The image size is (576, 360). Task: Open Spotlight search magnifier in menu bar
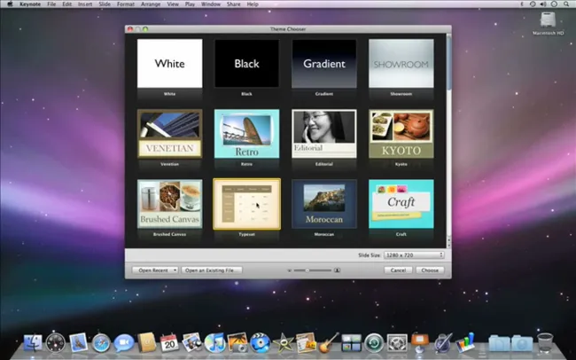tap(566, 4)
